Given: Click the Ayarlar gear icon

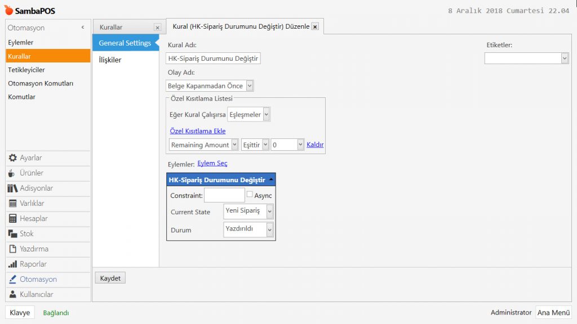Looking at the screenshot, I should click(12, 158).
